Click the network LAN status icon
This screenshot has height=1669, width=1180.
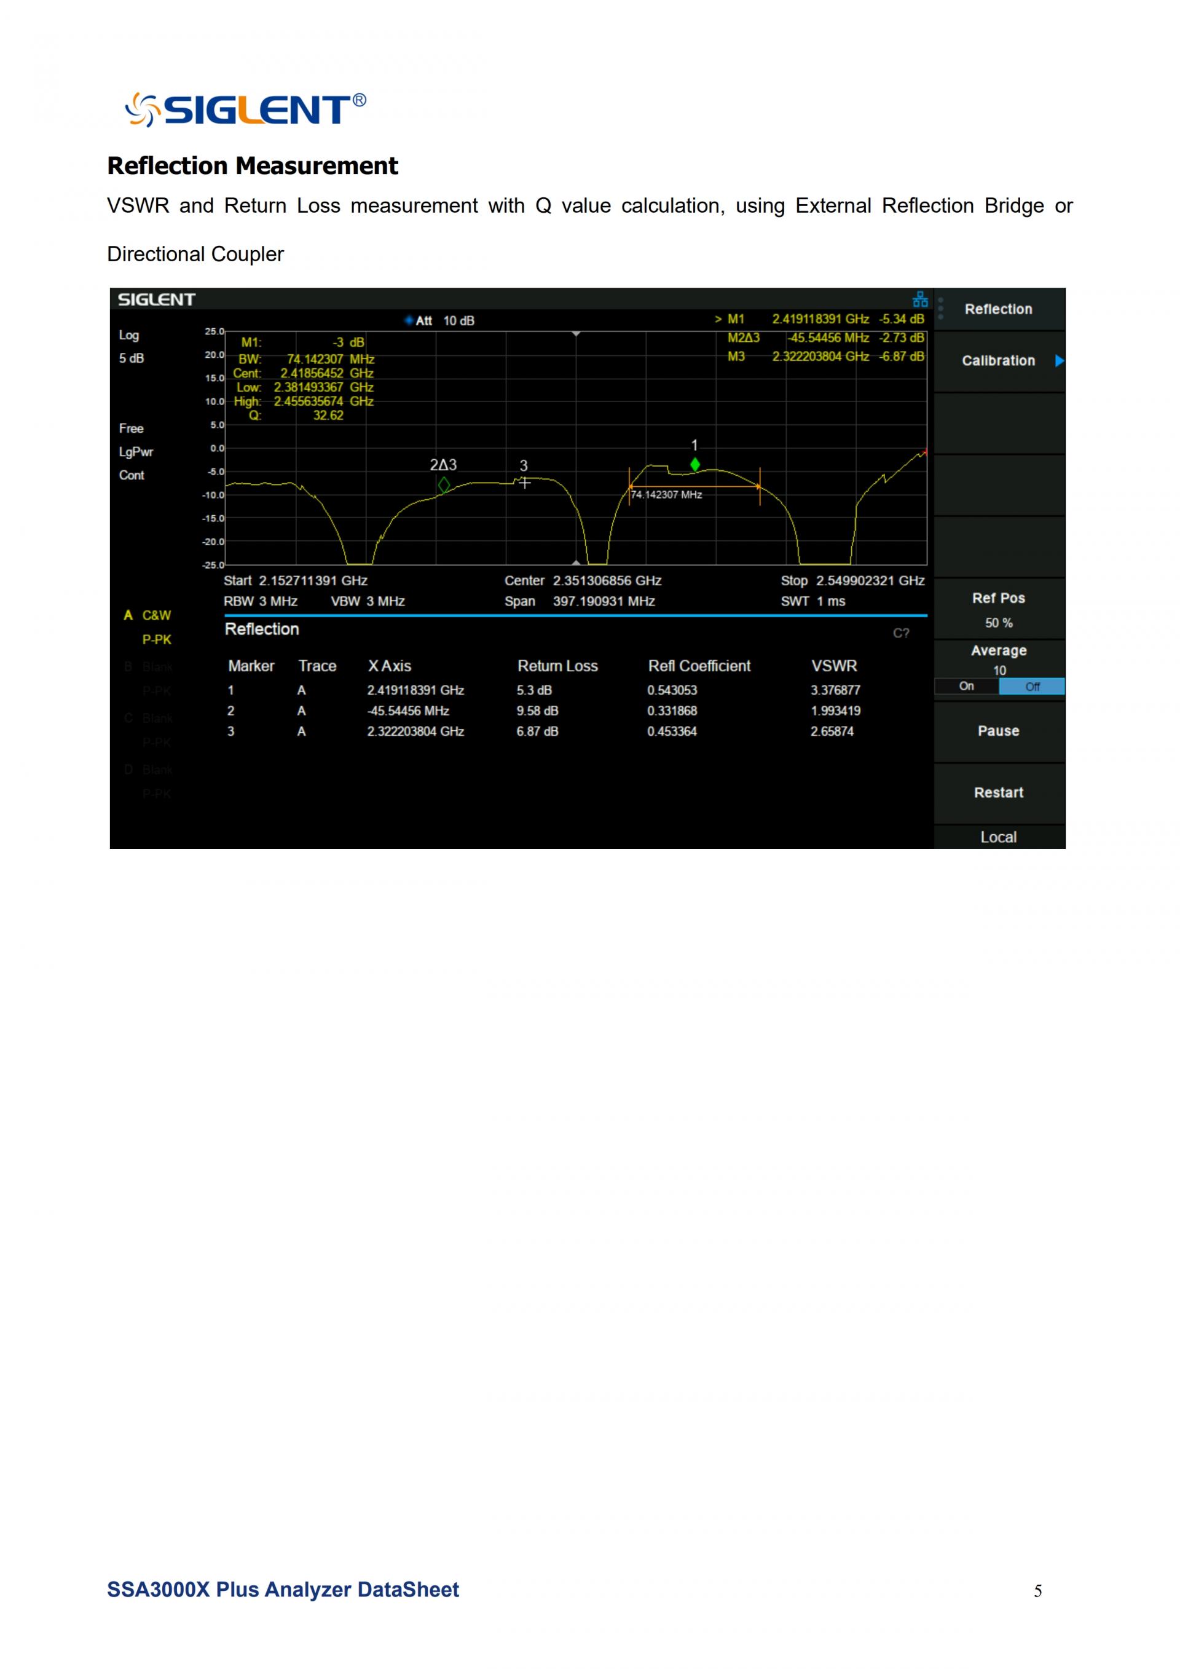click(920, 299)
